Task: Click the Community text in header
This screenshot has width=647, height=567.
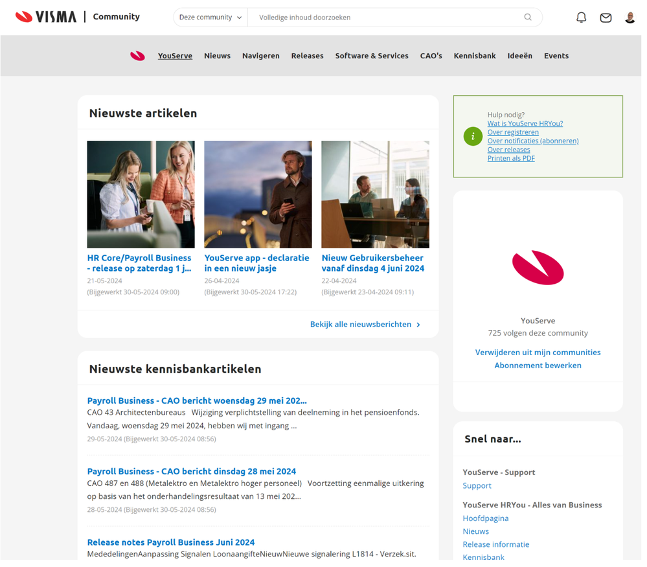Action: (x=116, y=17)
